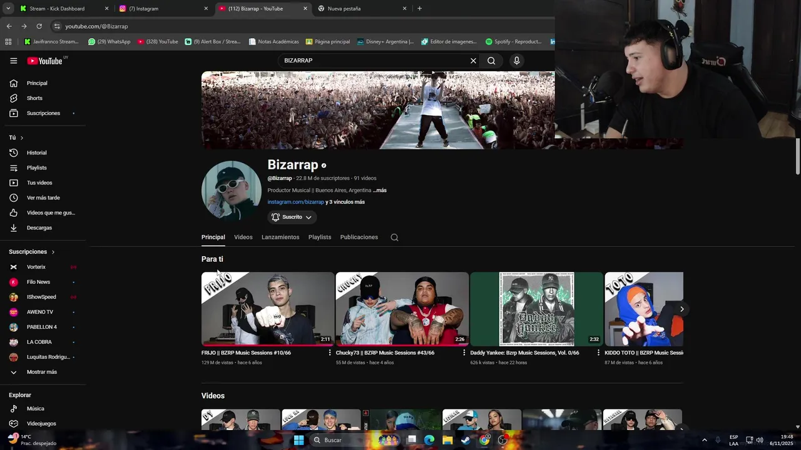Viewport: 801px width, 450px height.
Task: Open browser tab list dropdown
Action: 8,9
